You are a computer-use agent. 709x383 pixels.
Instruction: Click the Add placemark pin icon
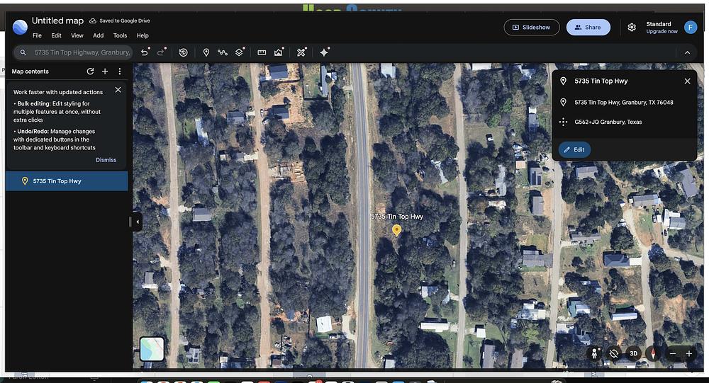pyautogui.click(x=206, y=52)
